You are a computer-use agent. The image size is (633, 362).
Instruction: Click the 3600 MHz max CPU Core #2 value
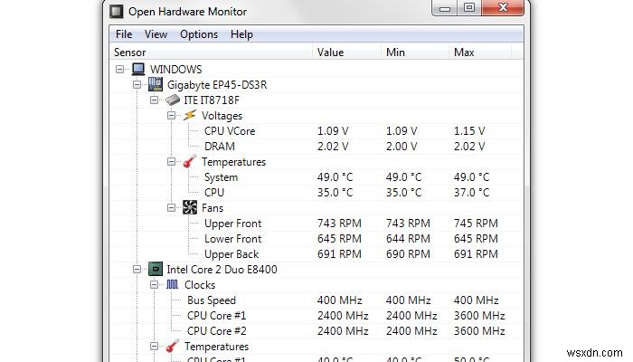click(x=479, y=331)
